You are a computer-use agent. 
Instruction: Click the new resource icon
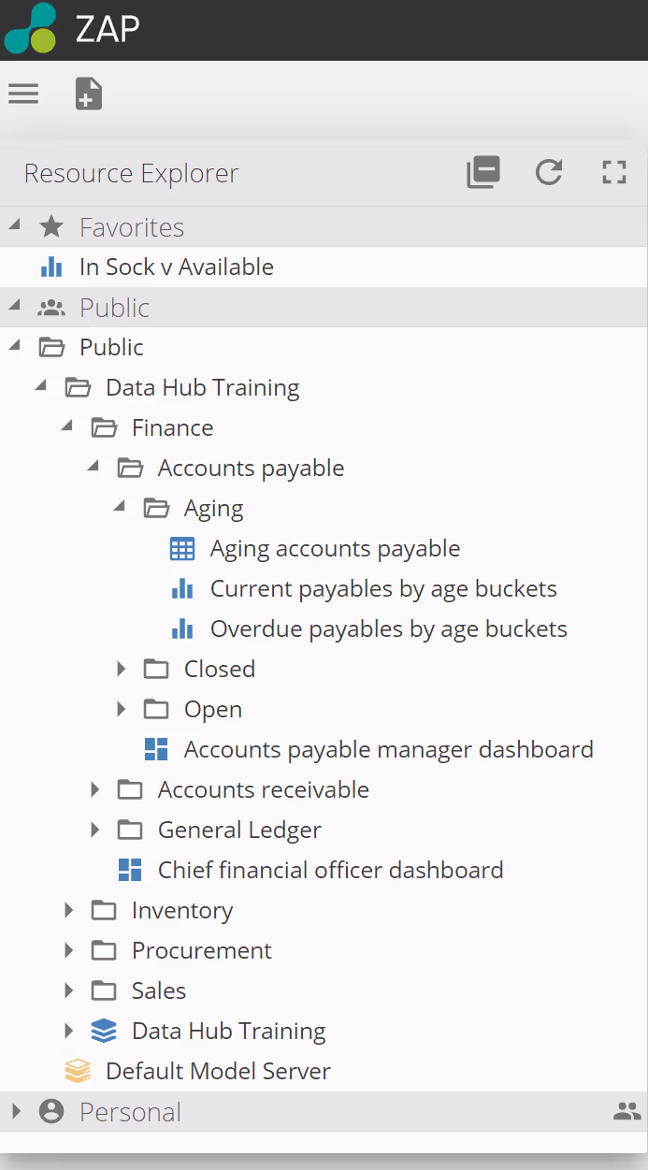coord(89,94)
